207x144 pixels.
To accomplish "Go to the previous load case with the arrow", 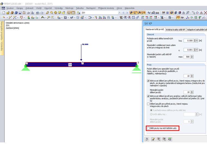I will point(123,13).
